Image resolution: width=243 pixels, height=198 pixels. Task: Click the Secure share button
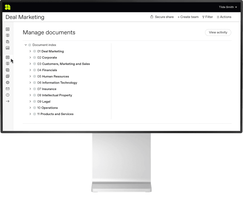pyautogui.click(x=162, y=17)
